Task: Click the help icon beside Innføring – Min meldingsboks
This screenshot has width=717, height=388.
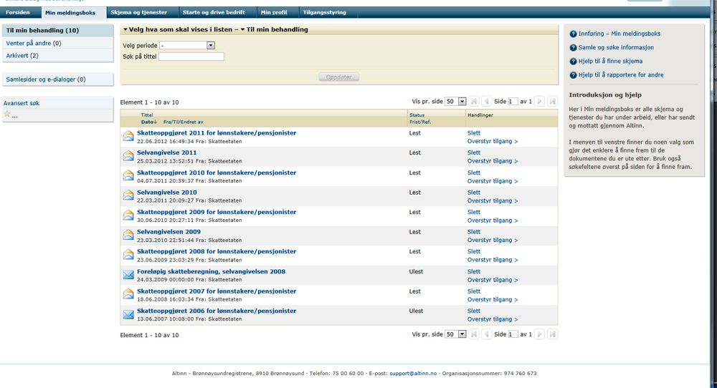Action: point(573,34)
